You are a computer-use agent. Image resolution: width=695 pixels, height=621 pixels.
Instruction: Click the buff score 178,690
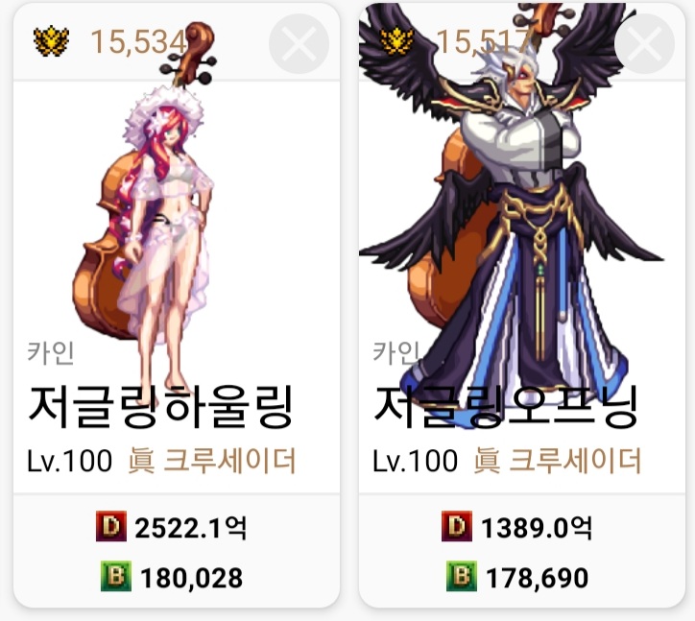point(538,578)
